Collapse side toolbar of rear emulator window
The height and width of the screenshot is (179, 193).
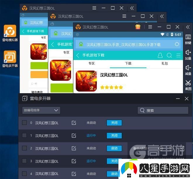click(132, 8)
